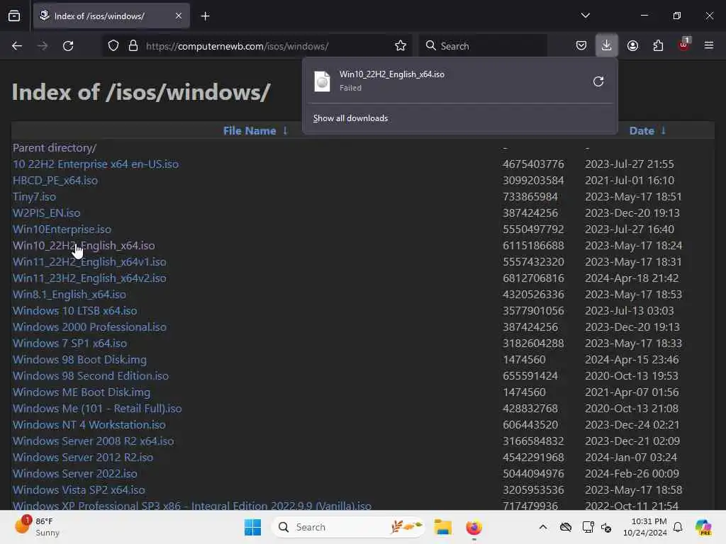The width and height of the screenshot is (726, 544).
Task: Open Windows 98 Boot Disk.img link
Action: [x=79, y=359]
